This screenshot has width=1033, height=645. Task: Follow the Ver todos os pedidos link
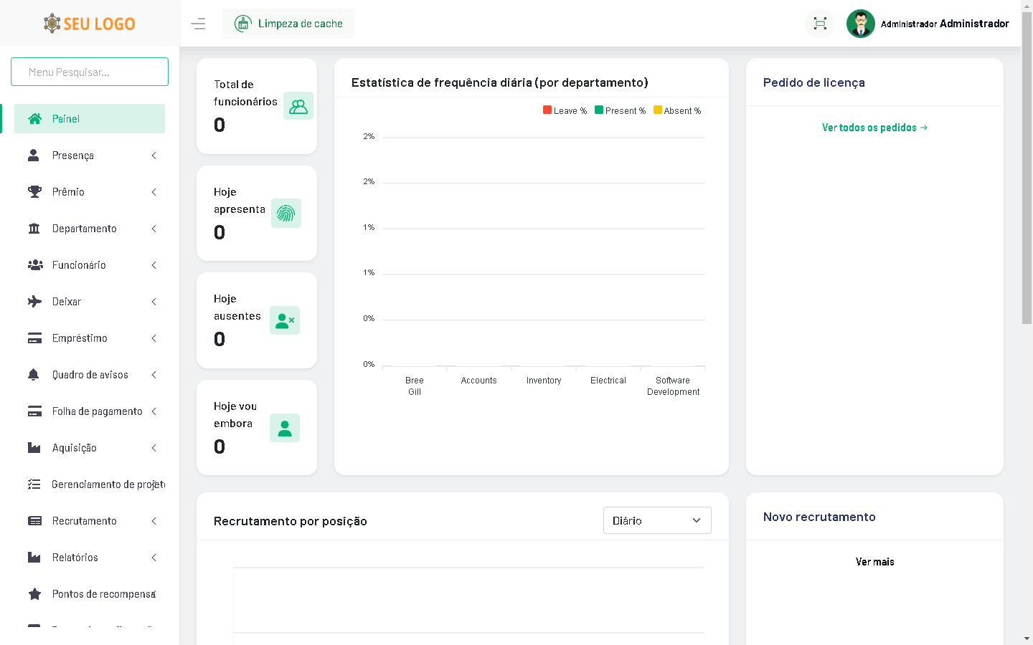(874, 128)
